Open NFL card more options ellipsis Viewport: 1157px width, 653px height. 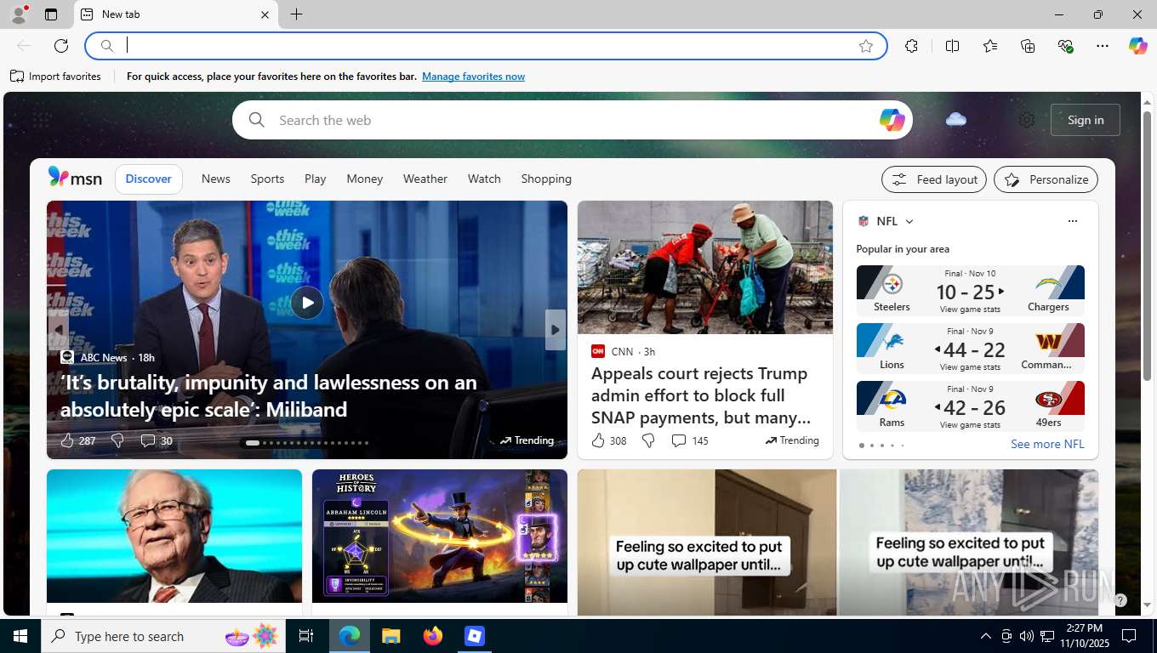pyautogui.click(x=1072, y=221)
